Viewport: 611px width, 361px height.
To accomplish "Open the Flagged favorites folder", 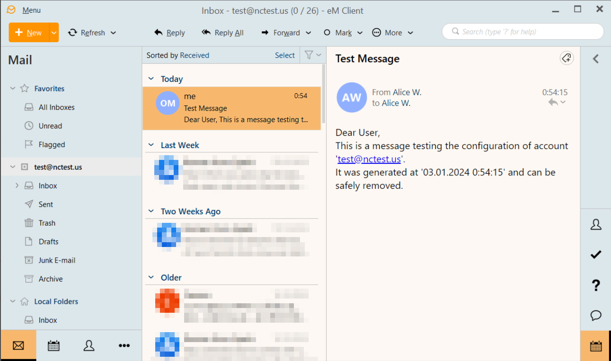I will (52, 145).
